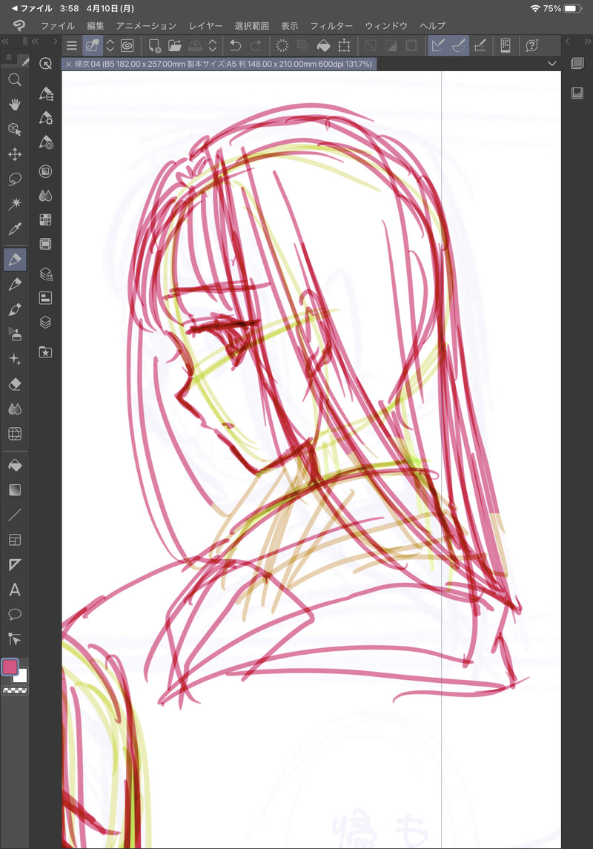Open the レイヤー menu
This screenshot has width=593, height=849.
coord(205,25)
